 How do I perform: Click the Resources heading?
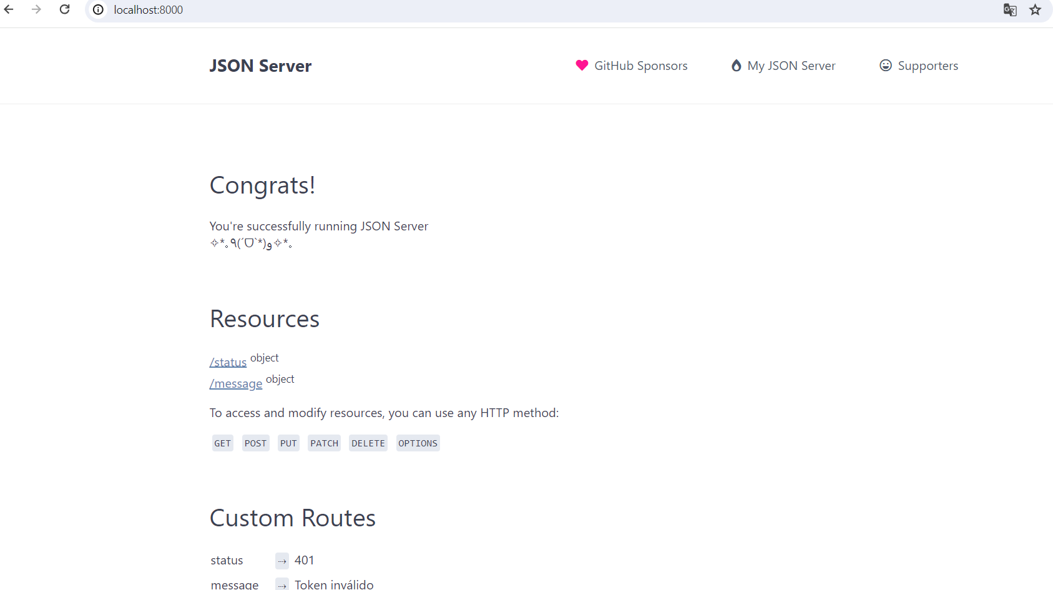(x=265, y=319)
